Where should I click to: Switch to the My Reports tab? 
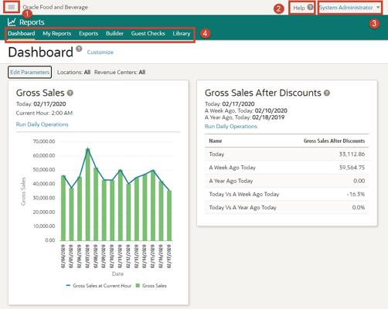57,33
